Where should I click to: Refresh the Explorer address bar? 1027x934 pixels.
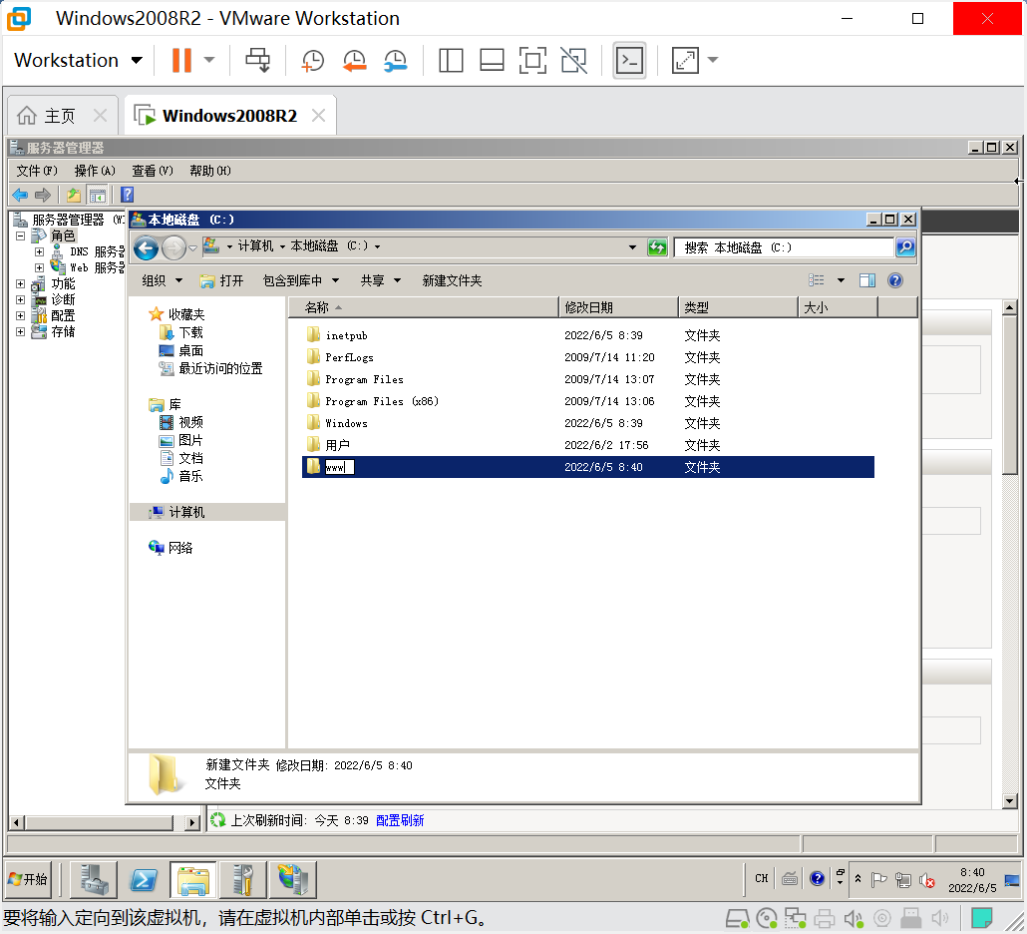click(657, 247)
